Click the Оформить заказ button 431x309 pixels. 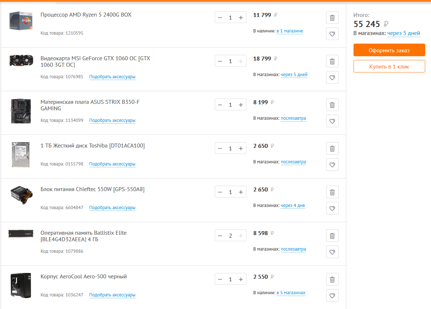(389, 50)
